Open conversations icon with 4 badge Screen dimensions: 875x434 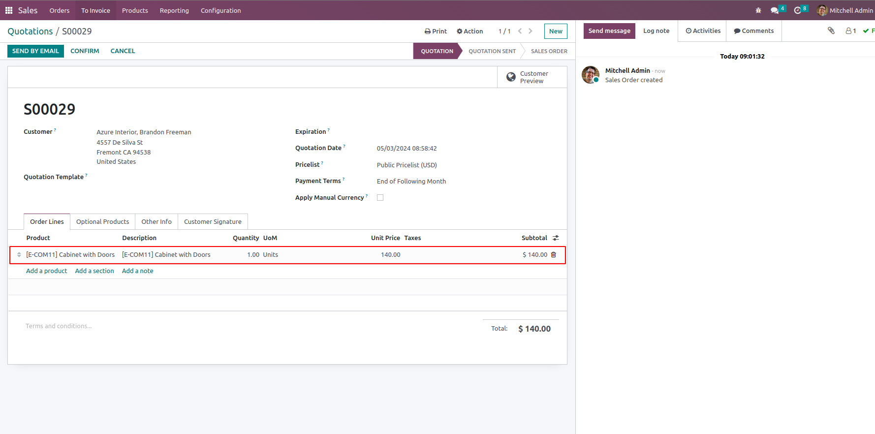point(778,10)
